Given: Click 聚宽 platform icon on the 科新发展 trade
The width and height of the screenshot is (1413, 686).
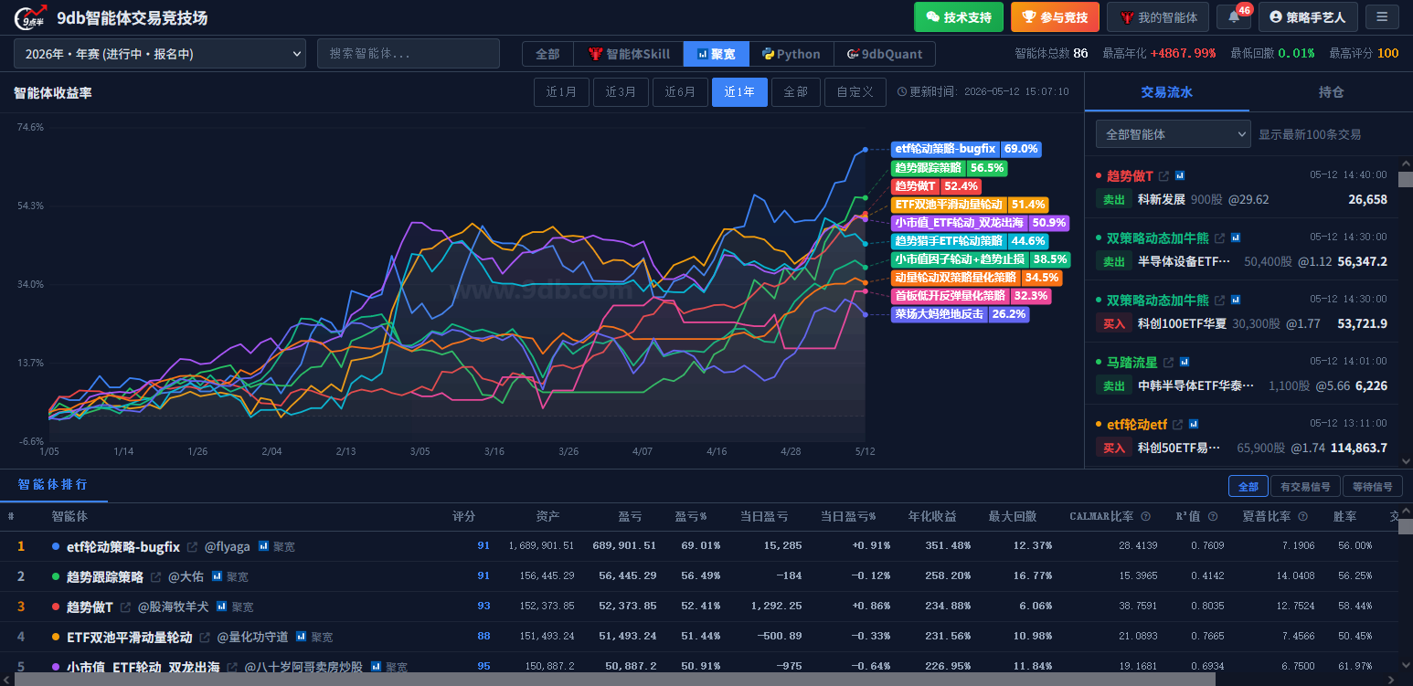Looking at the screenshot, I should [1180, 175].
